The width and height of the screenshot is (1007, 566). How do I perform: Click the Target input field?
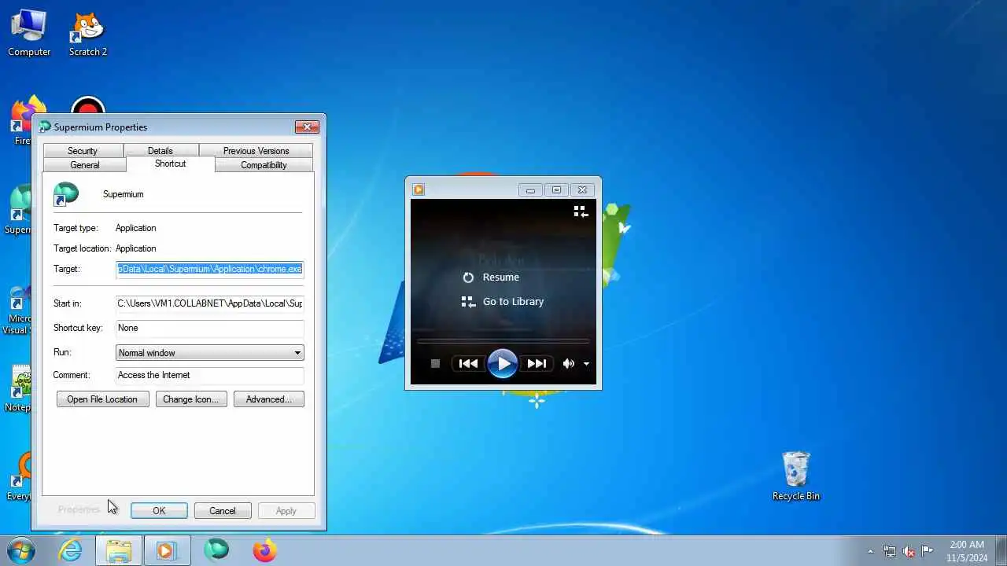[209, 269]
